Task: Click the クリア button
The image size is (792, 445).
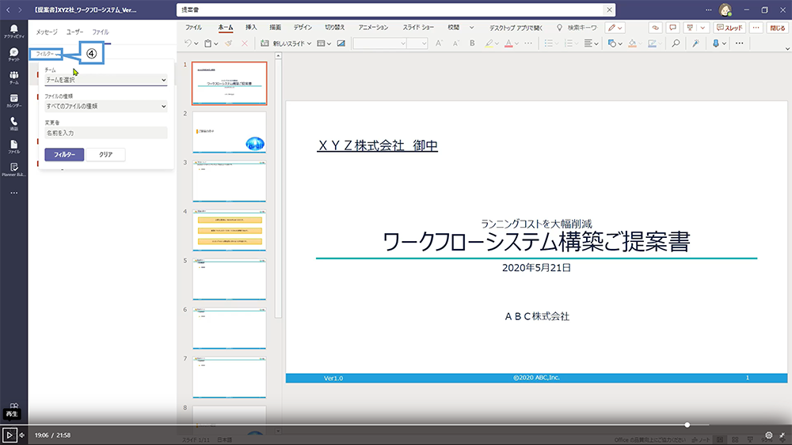Action: 105,155
